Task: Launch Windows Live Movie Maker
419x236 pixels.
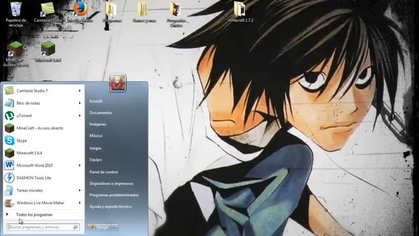Action: (x=43, y=203)
